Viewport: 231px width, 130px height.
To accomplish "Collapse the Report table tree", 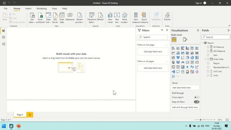I will point(203,43).
